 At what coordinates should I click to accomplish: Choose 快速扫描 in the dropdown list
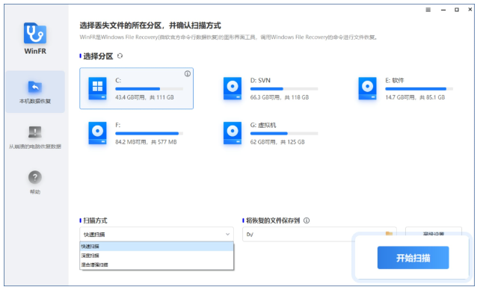coord(156,246)
